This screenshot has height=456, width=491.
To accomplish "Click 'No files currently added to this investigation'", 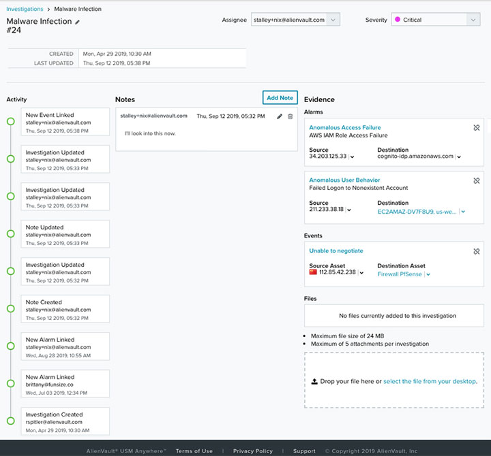I will click(398, 316).
